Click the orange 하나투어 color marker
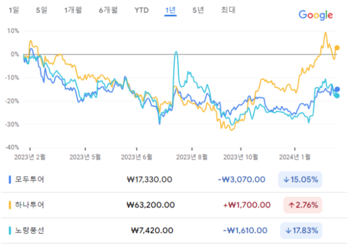The height and width of the screenshot is (249, 355). pyautogui.click(x=10, y=205)
